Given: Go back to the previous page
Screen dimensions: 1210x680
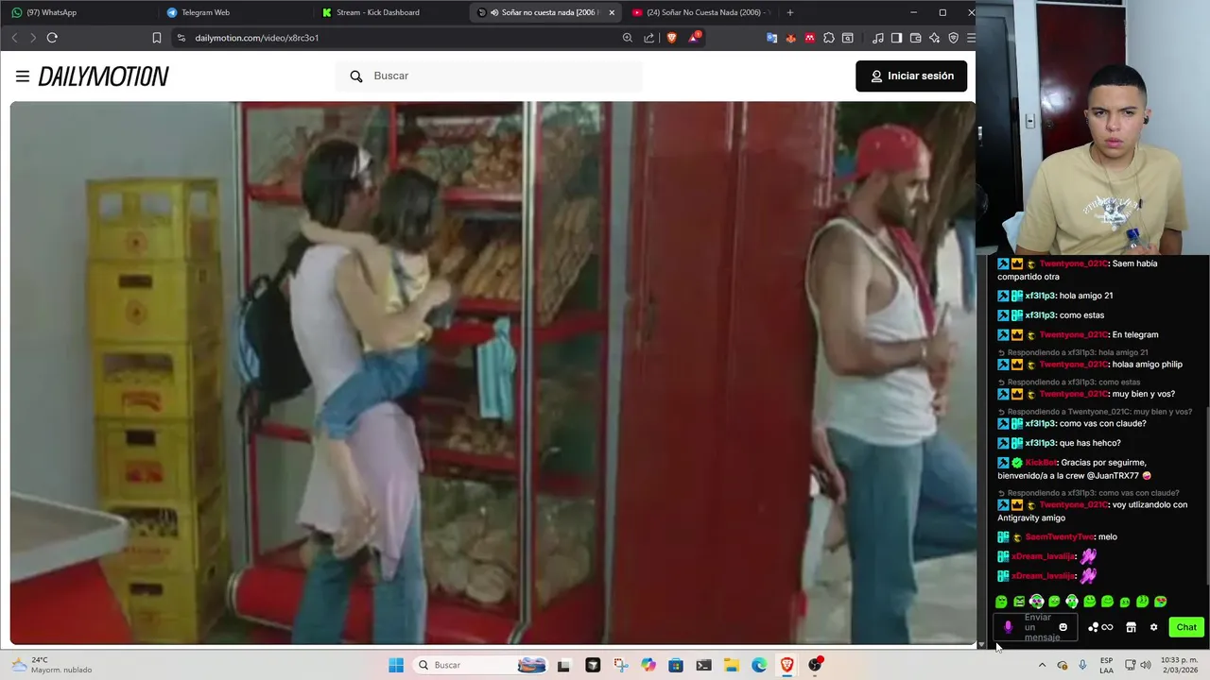Looking at the screenshot, I should (x=14, y=38).
